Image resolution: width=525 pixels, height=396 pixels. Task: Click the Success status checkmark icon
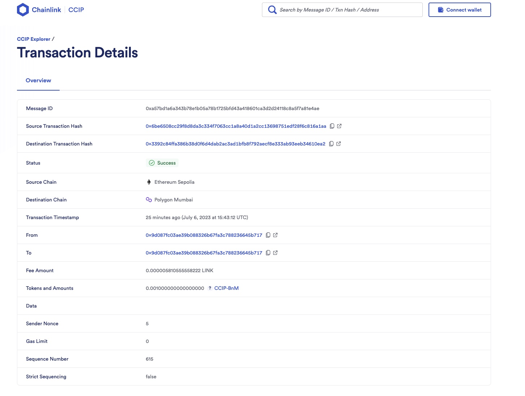152,163
